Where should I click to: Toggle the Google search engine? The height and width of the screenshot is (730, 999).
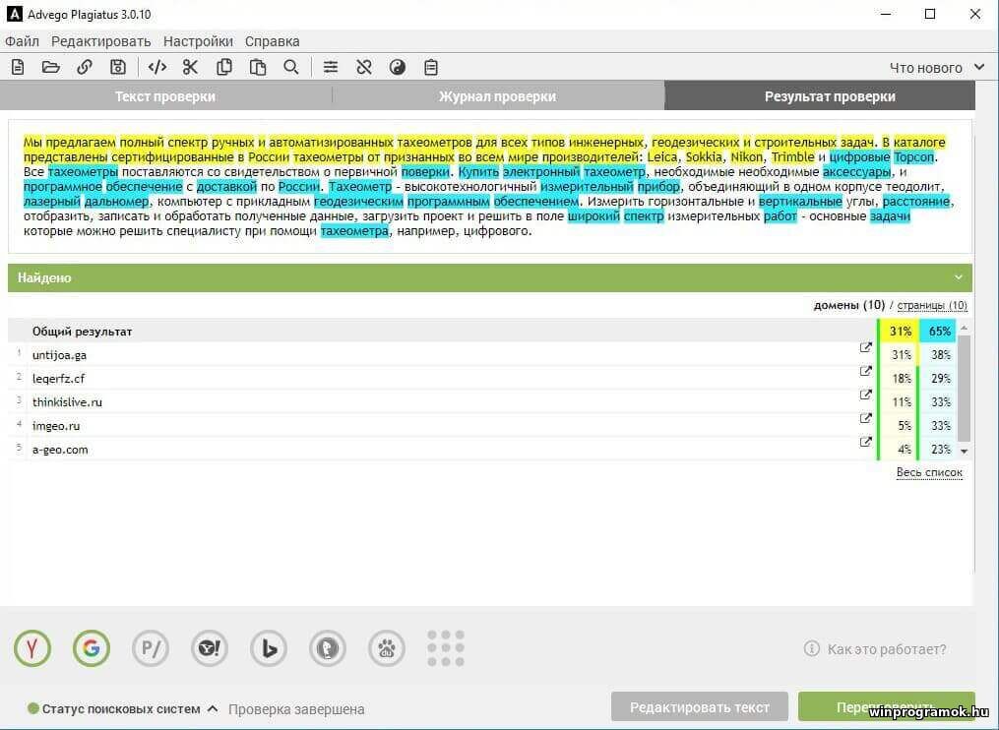(x=92, y=648)
